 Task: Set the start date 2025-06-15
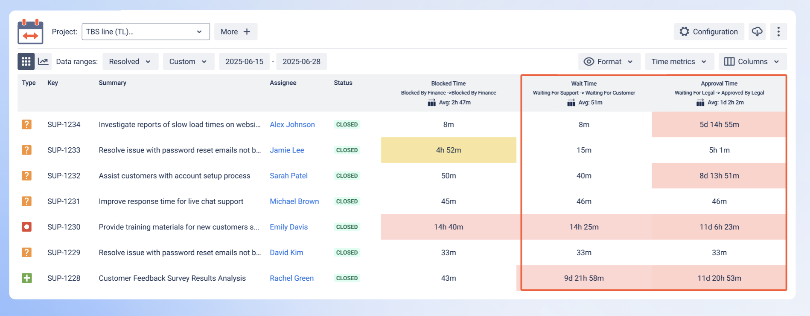245,61
